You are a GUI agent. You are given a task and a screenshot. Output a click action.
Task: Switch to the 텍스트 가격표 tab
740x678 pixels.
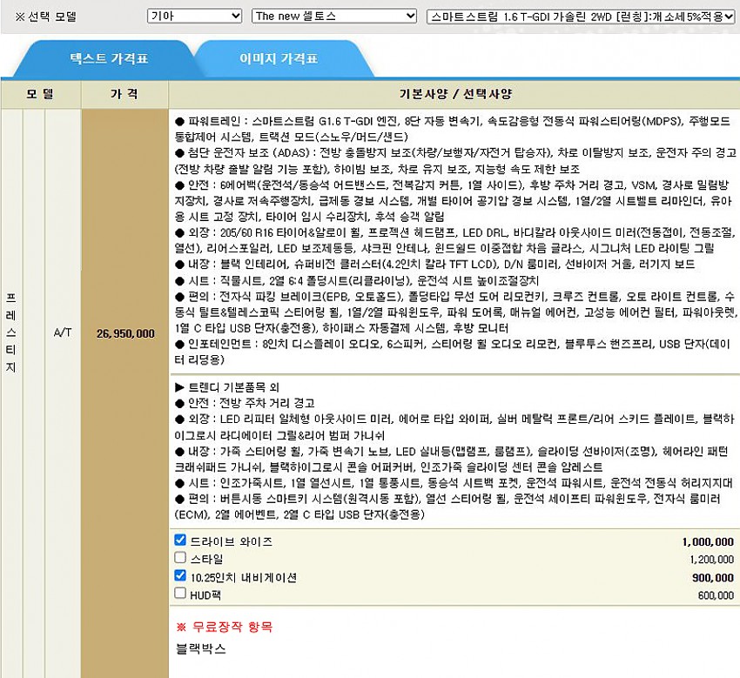(108, 59)
